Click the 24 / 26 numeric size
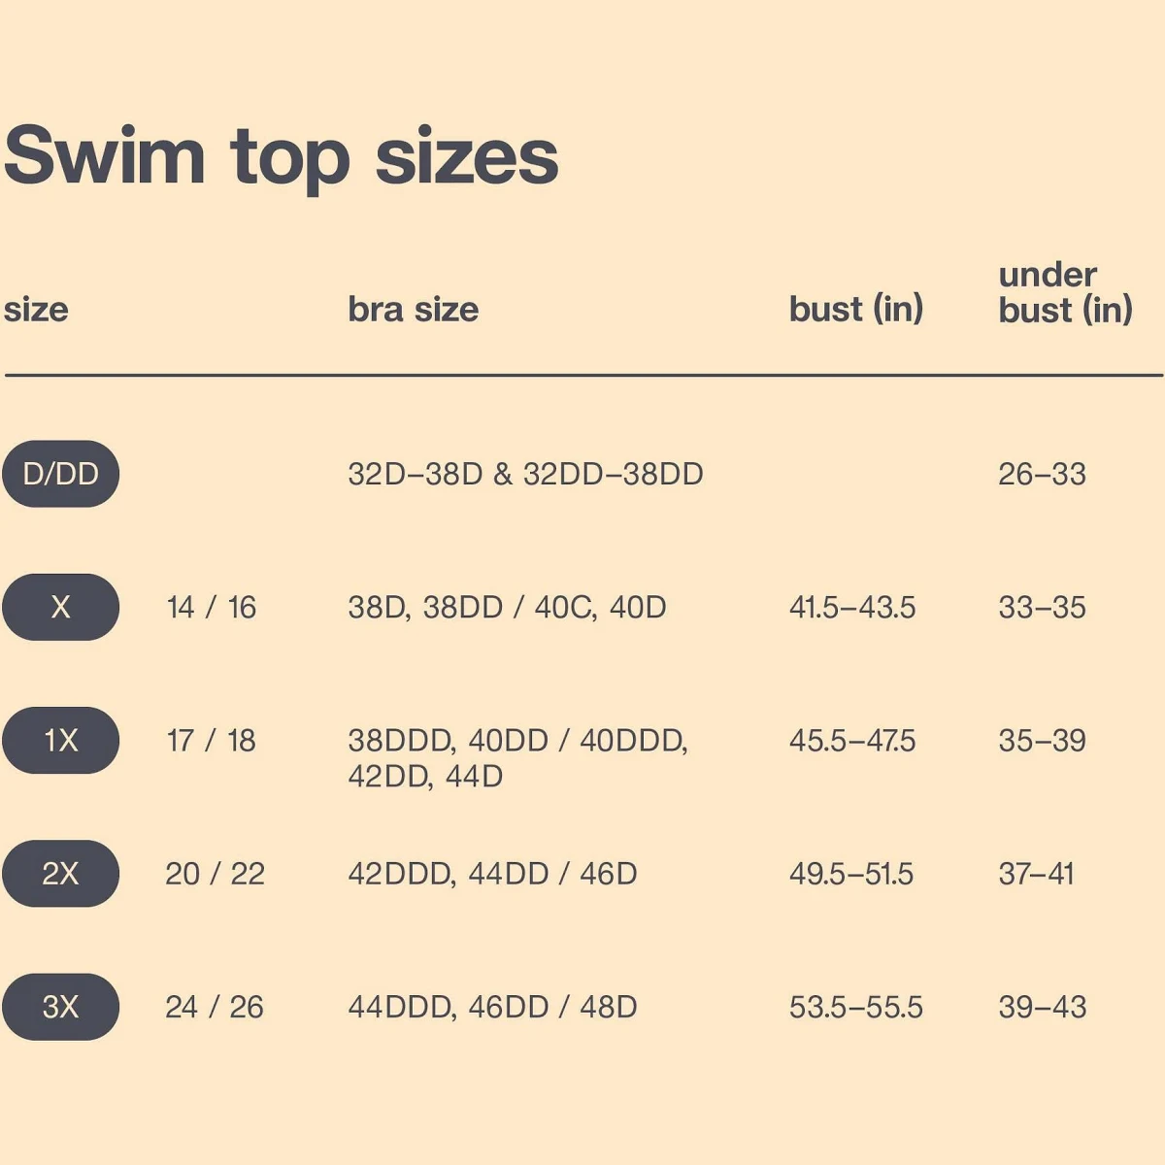This screenshot has height=1165, width=1165. 215,1007
